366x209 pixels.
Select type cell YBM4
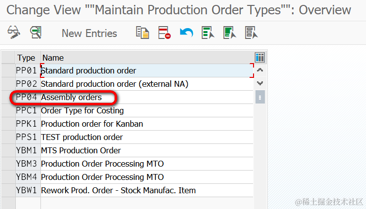point(28,177)
